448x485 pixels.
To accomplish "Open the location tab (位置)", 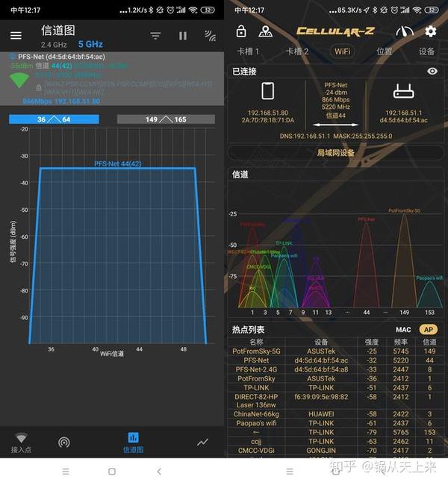I will (x=385, y=51).
